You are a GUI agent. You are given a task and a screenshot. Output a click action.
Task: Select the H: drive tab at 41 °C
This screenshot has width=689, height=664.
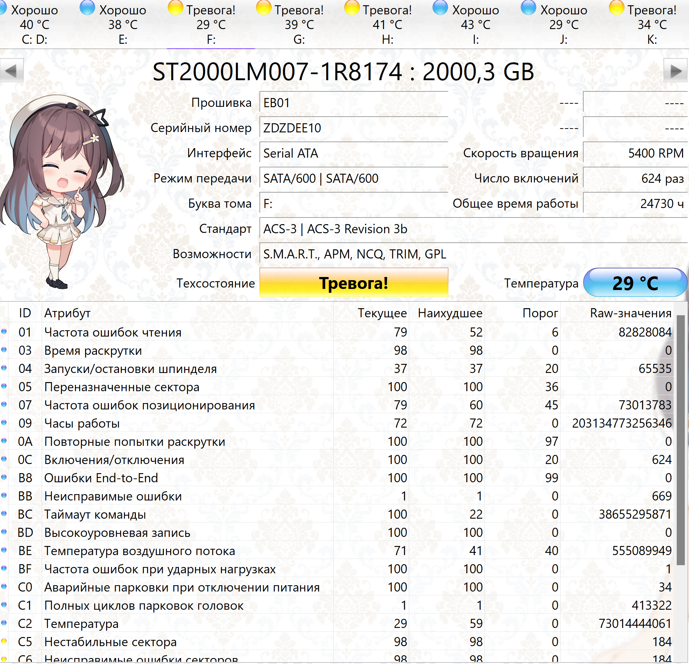click(x=387, y=24)
